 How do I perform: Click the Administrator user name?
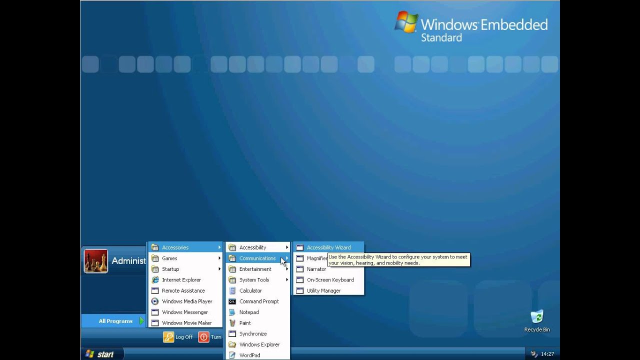[x=129, y=261]
